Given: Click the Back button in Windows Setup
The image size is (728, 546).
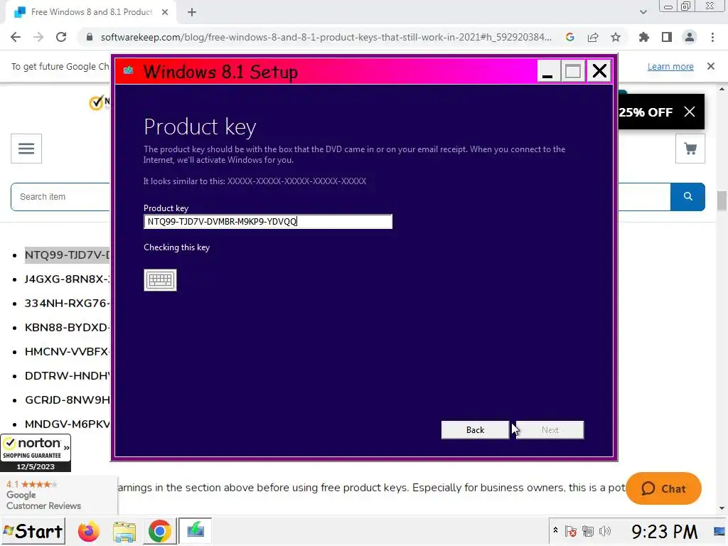Looking at the screenshot, I should [x=475, y=430].
